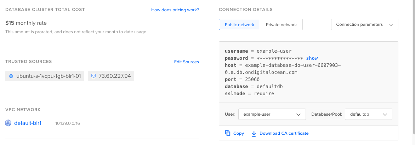Viewport: 415px width, 145px height.
Task: Open the How does pricing work link
Action: 175,10
